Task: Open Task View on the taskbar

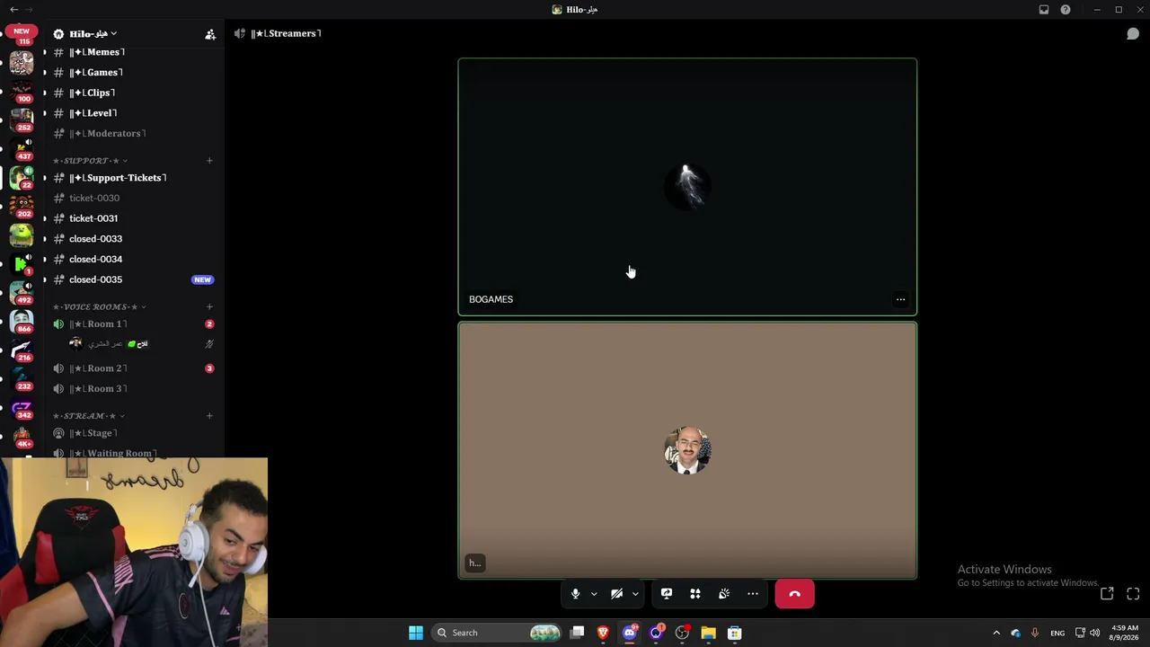Action: tap(577, 633)
